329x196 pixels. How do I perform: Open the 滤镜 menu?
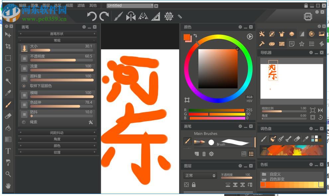point(80,5)
